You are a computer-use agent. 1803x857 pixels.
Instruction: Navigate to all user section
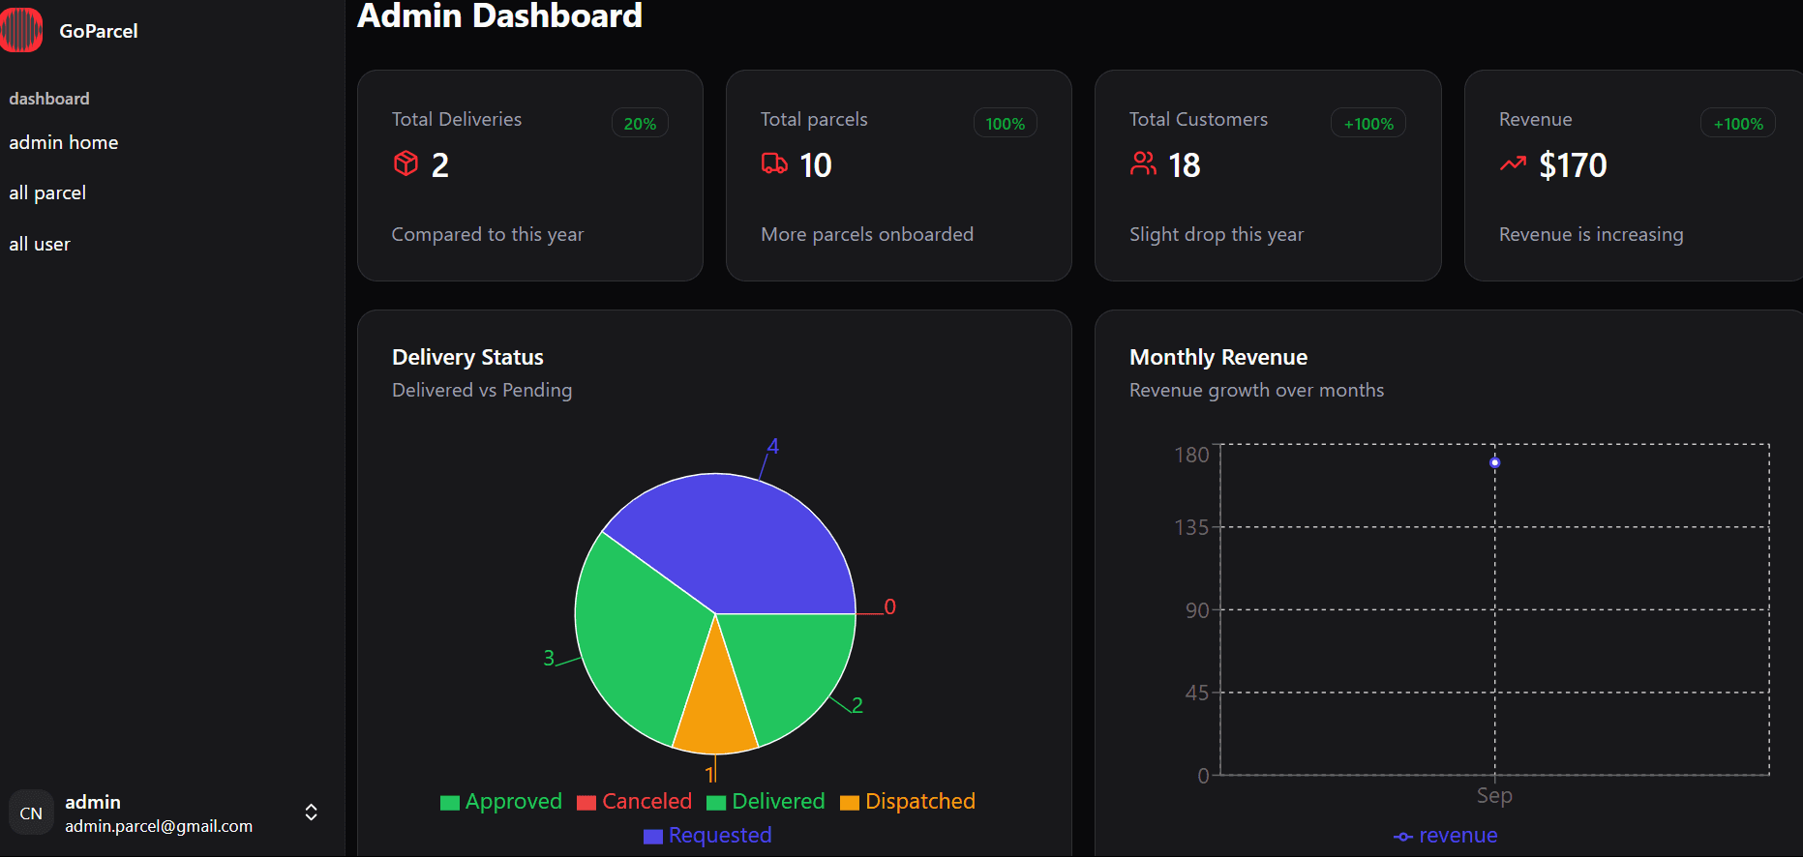click(40, 244)
